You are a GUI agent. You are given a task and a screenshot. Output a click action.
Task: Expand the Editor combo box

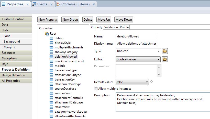(159, 59)
